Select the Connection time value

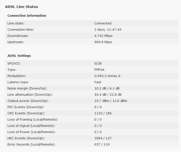click(x=108, y=29)
